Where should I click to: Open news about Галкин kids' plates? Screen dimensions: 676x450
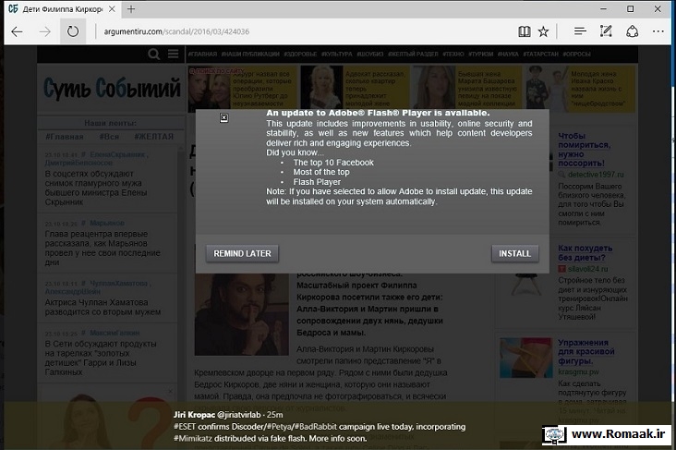click(101, 358)
